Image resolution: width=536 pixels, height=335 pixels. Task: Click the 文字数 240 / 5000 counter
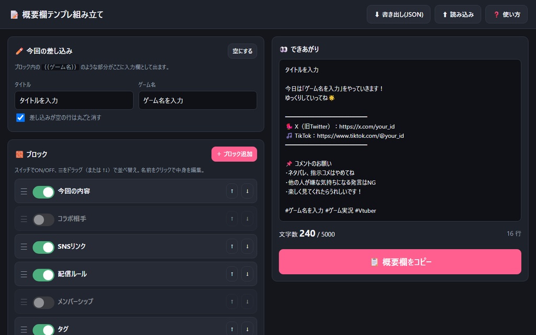pos(307,234)
